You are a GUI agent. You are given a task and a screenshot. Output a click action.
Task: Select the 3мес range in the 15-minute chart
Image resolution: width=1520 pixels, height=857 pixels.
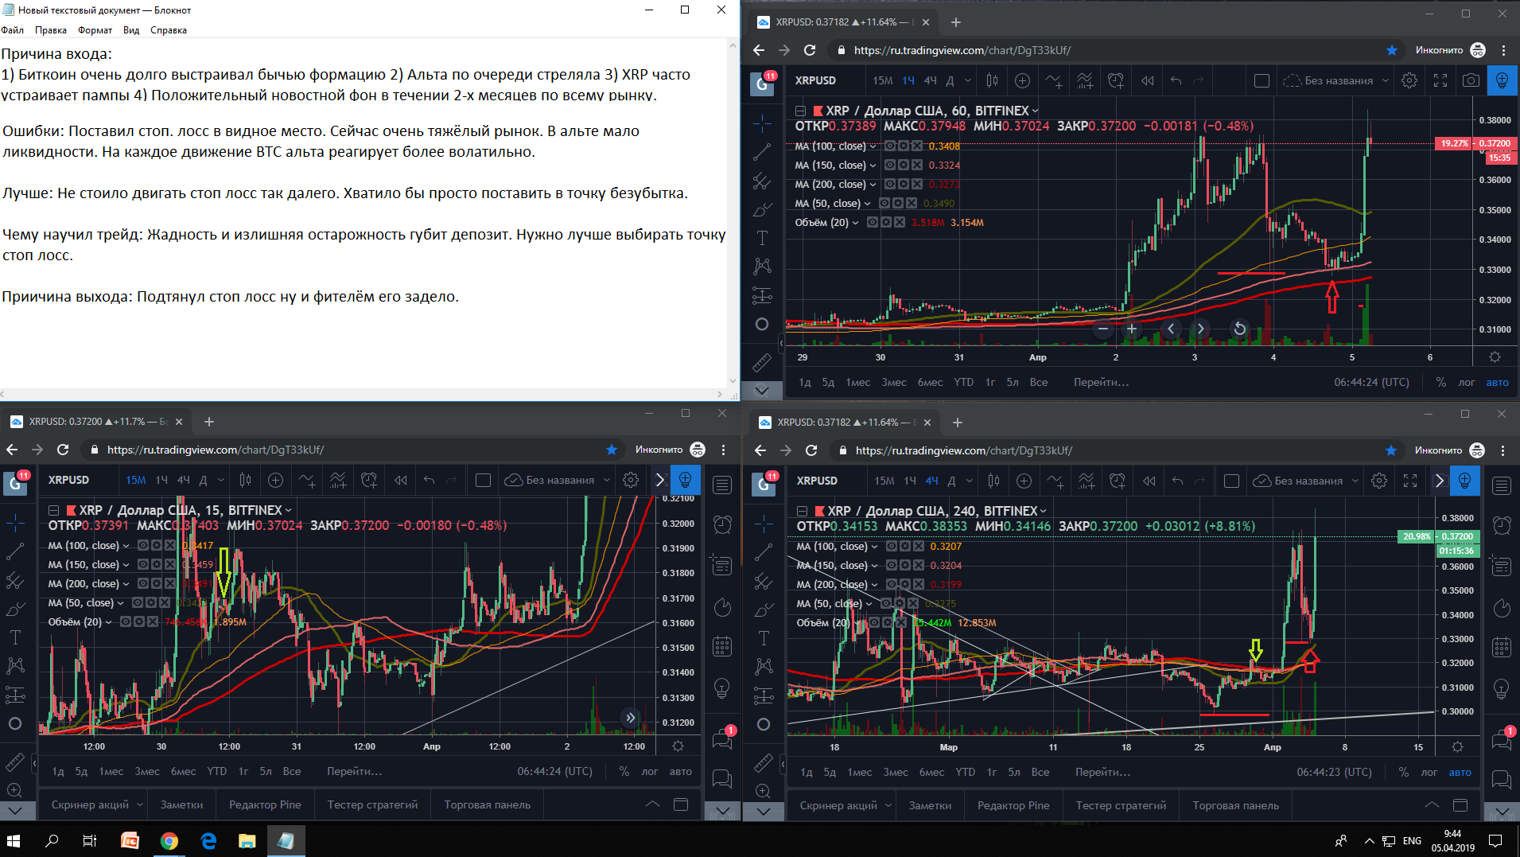tap(147, 771)
